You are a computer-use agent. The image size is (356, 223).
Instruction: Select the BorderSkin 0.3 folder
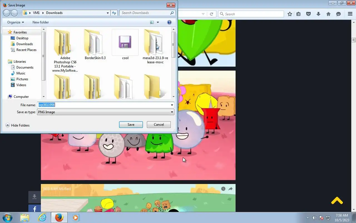coord(95,44)
